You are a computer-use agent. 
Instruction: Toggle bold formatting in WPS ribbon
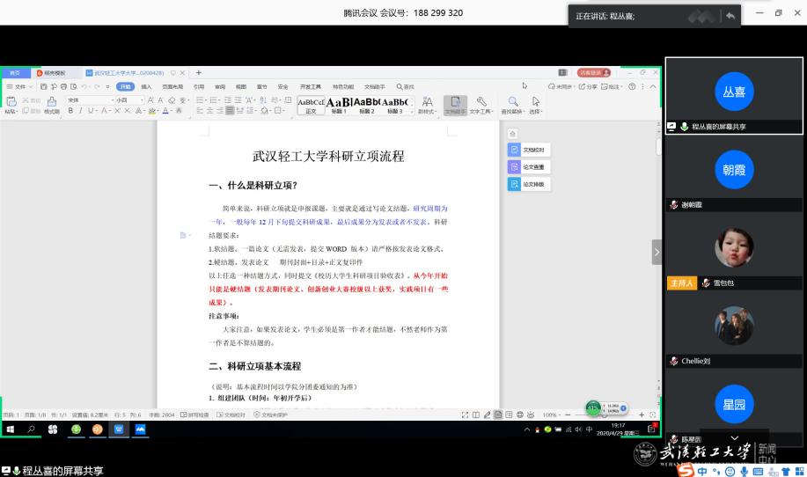(70, 111)
